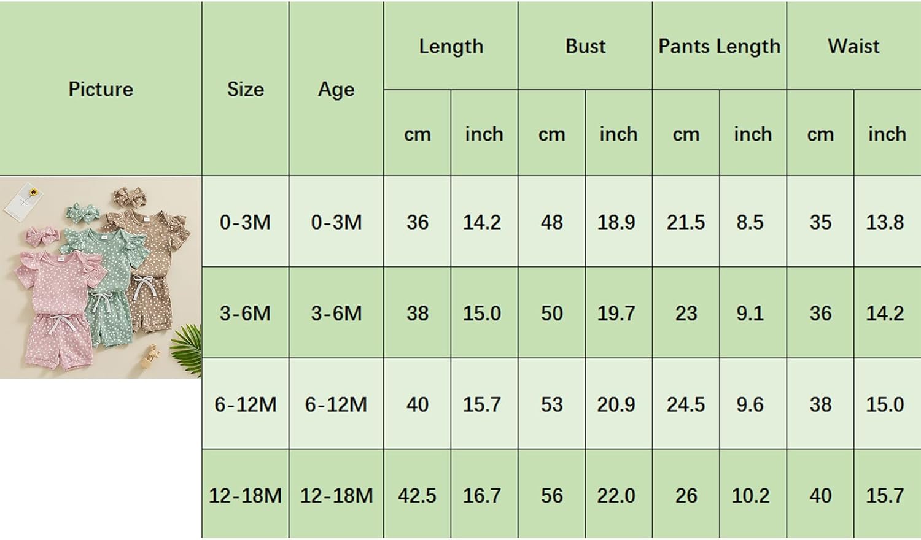Click the 22.0 bust inch value

[x=616, y=495]
